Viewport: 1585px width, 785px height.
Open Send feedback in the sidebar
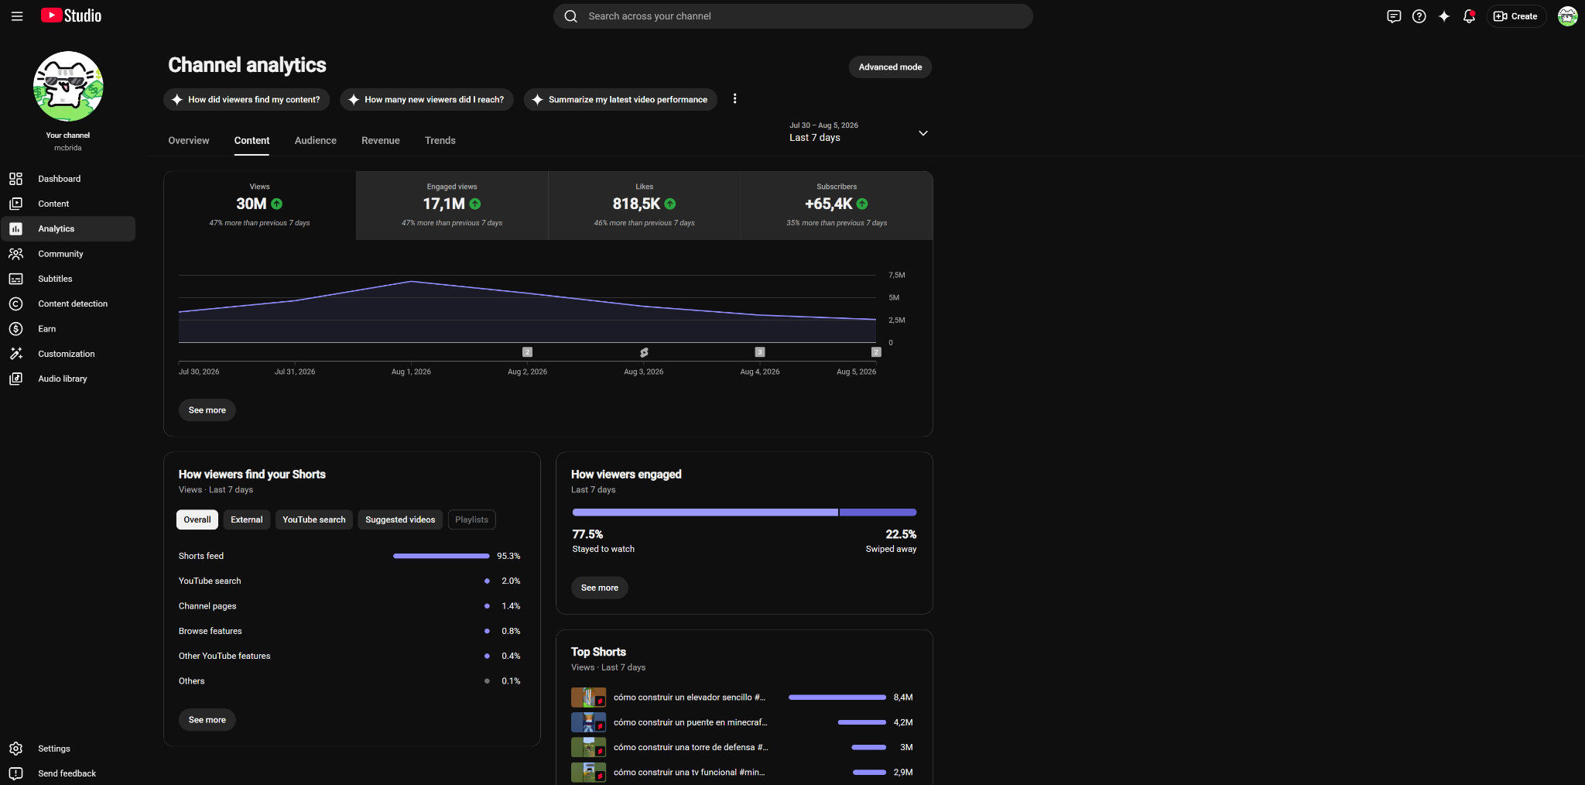coord(67,773)
